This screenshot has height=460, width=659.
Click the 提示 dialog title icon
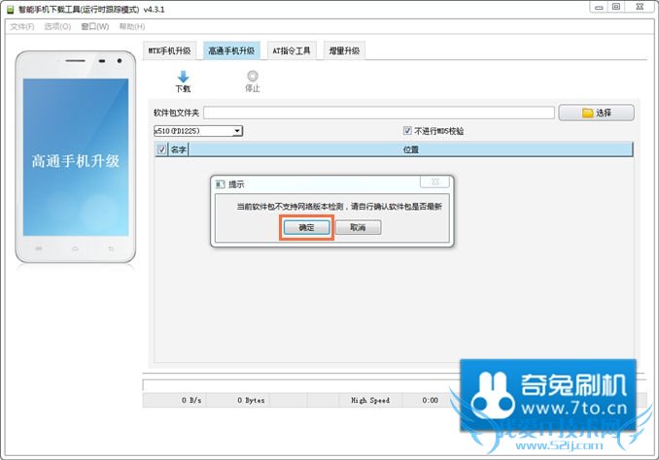pyautogui.click(x=221, y=184)
